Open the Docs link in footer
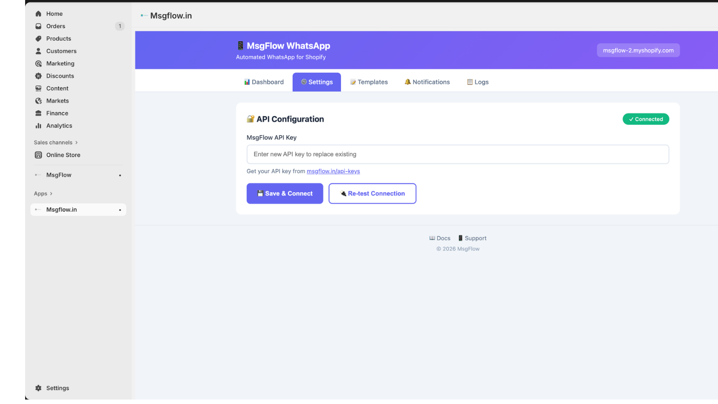718x404 pixels. click(x=440, y=238)
